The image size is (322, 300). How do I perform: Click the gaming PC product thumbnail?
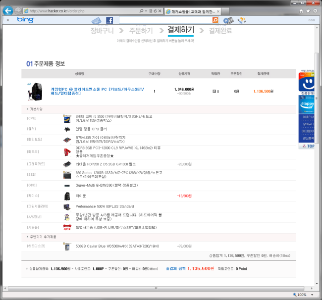tap(35, 92)
